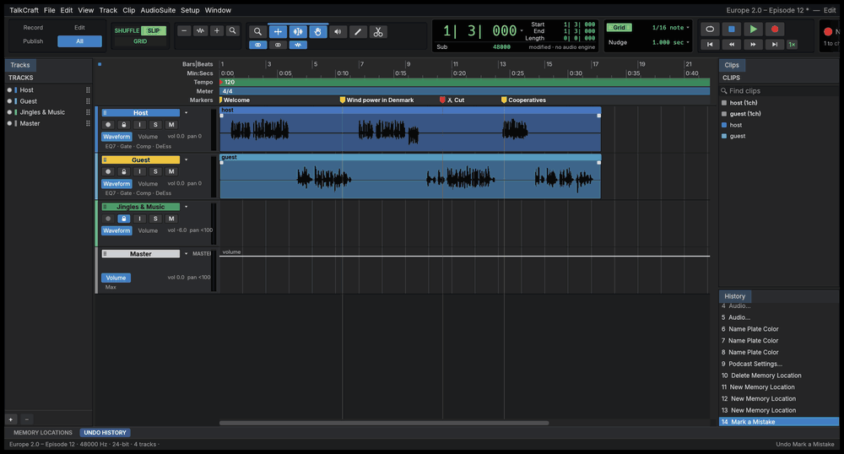Mute the Guest track
Image resolution: width=844 pixels, height=454 pixels.
tap(171, 171)
